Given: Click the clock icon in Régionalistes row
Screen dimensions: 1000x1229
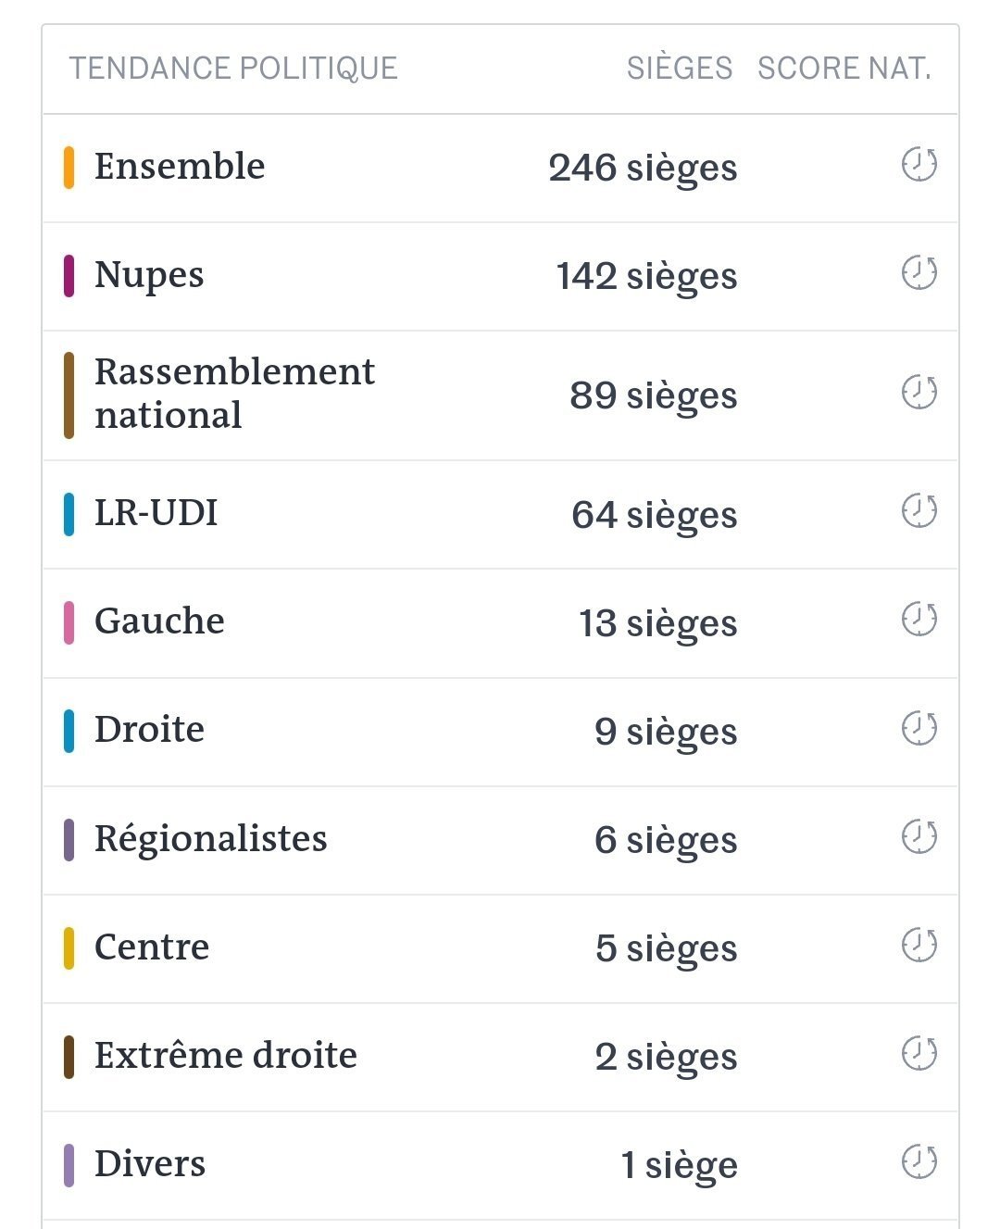Looking at the screenshot, I should tap(919, 836).
